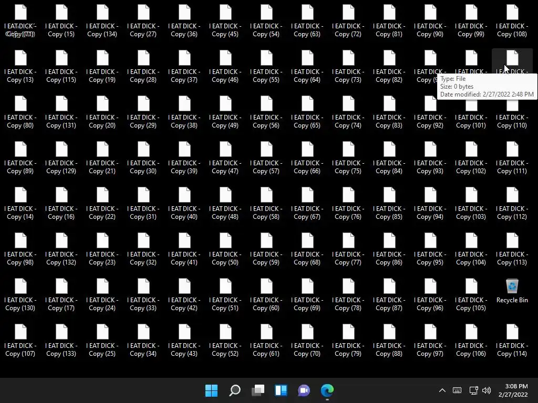Select the file labeled Copy (14)
538x403 pixels.
click(x=20, y=203)
